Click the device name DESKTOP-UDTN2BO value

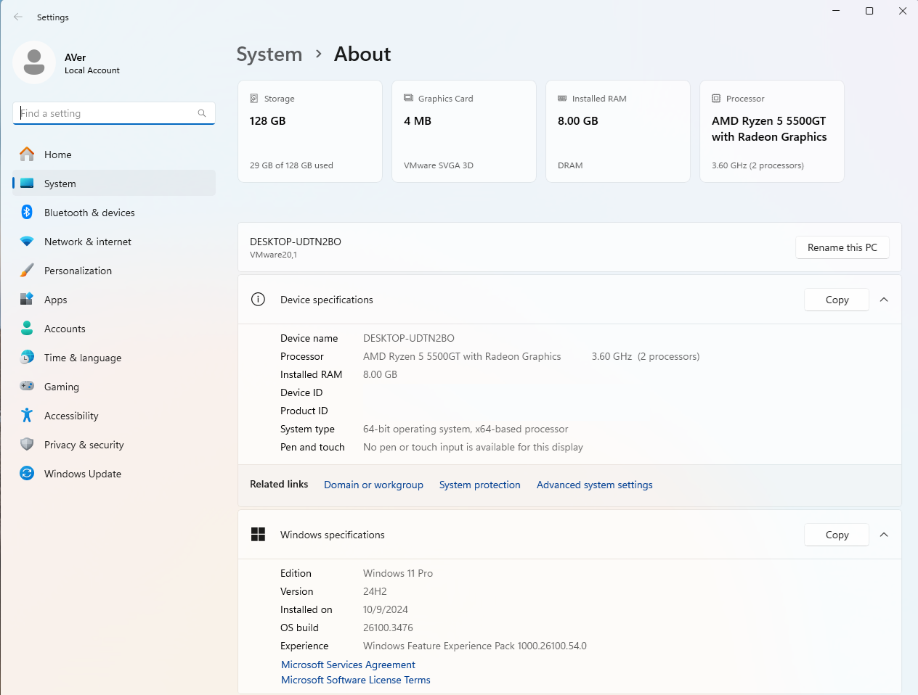(409, 338)
